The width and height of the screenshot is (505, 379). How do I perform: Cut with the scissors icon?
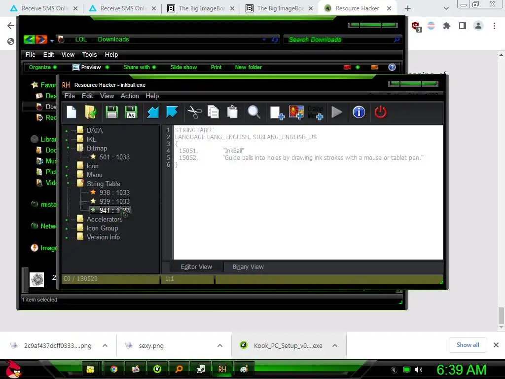pos(194,113)
